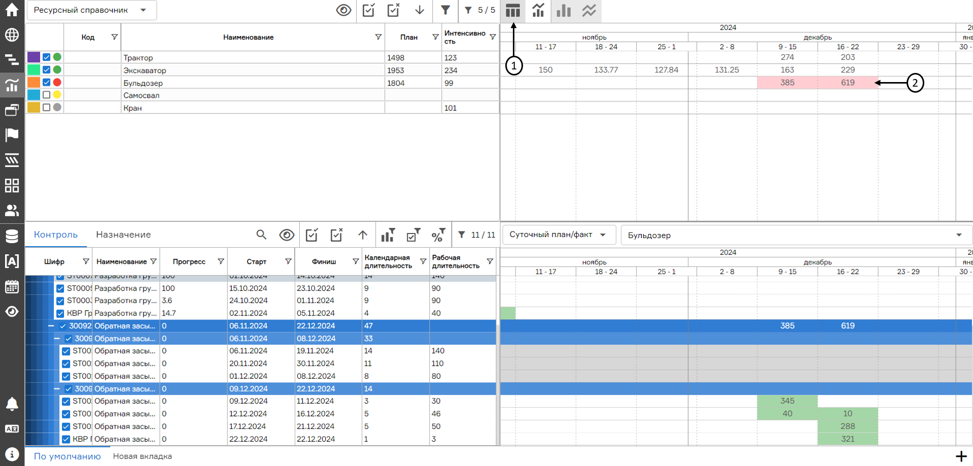This screenshot has width=973, height=466.
Task: Collapse the 30092 Обратная засыпка group
Action: 51,326
